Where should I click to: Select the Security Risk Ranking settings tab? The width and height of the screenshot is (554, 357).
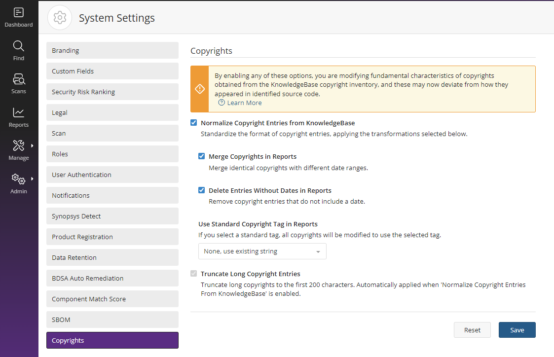112,92
